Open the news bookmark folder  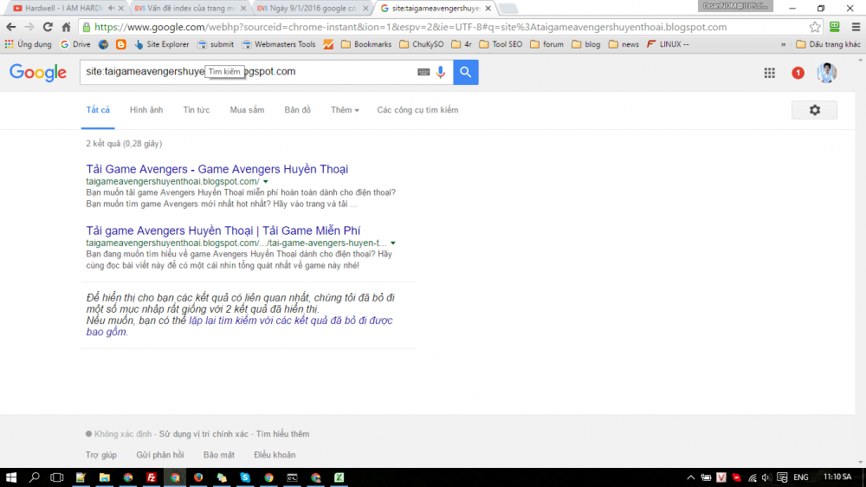(x=624, y=44)
